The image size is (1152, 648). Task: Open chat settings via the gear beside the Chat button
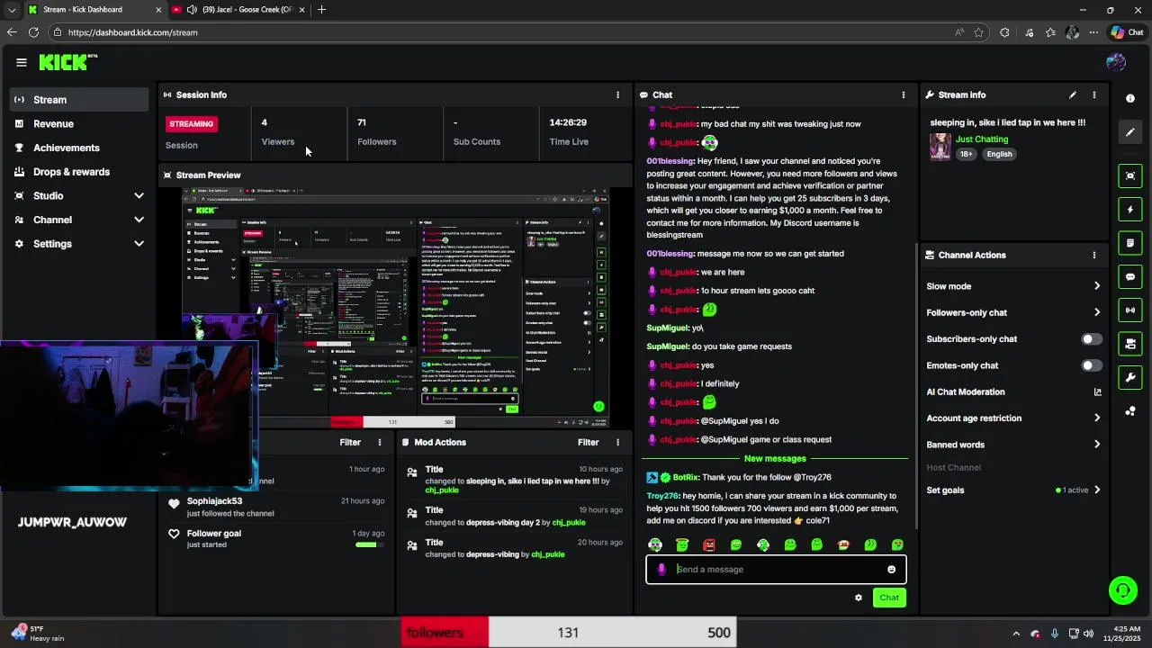pos(859,598)
